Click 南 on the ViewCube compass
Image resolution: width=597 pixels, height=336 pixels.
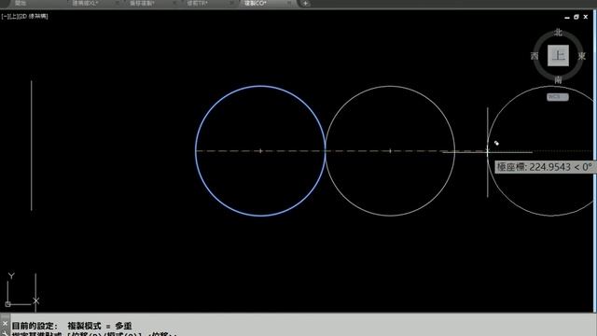(x=558, y=80)
